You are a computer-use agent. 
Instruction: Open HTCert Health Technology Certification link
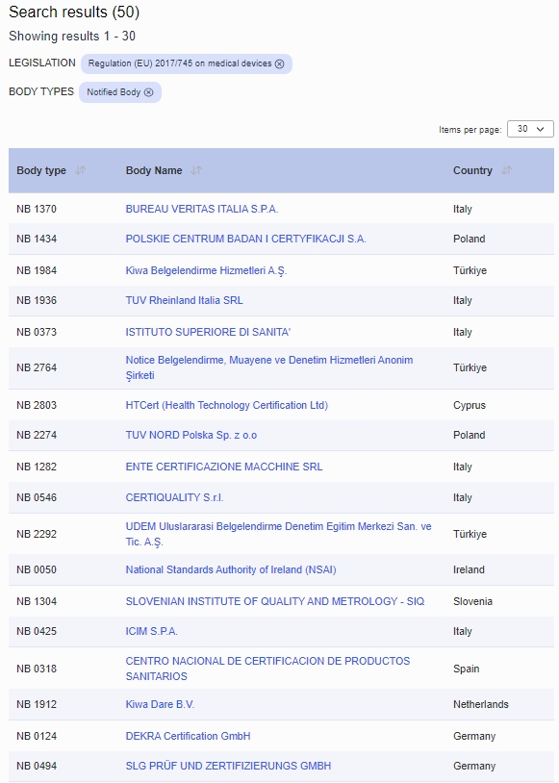pos(227,405)
